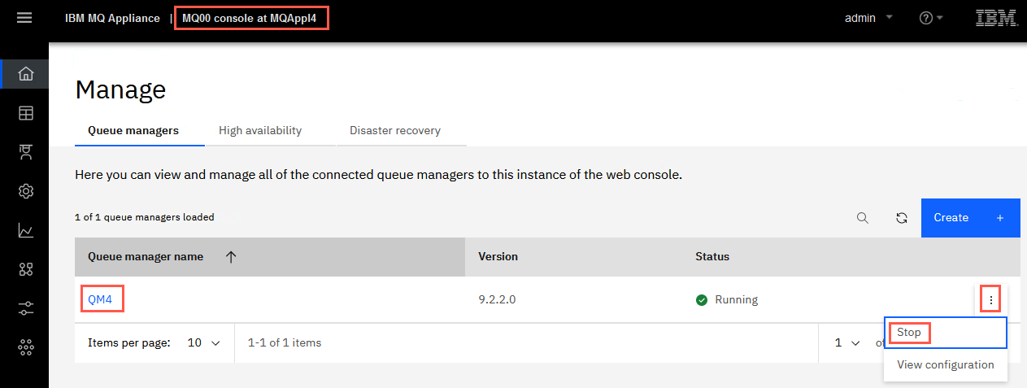Open the table dashboard sidebar icon
This screenshot has width=1027, height=388.
click(x=26, y=113)
